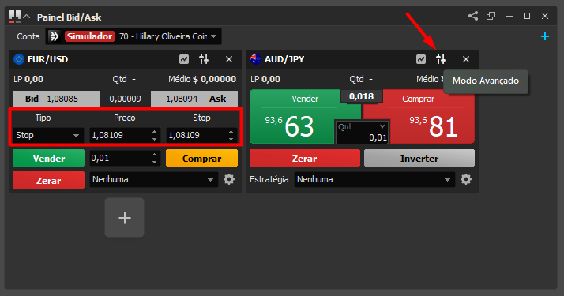Open the Tipo order type dropdown

pyautogui.click(x=48, y=136)
